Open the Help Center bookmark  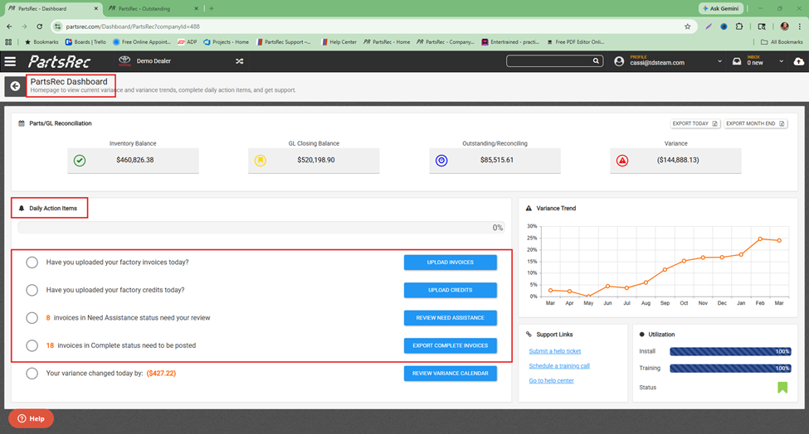point(339,41)
